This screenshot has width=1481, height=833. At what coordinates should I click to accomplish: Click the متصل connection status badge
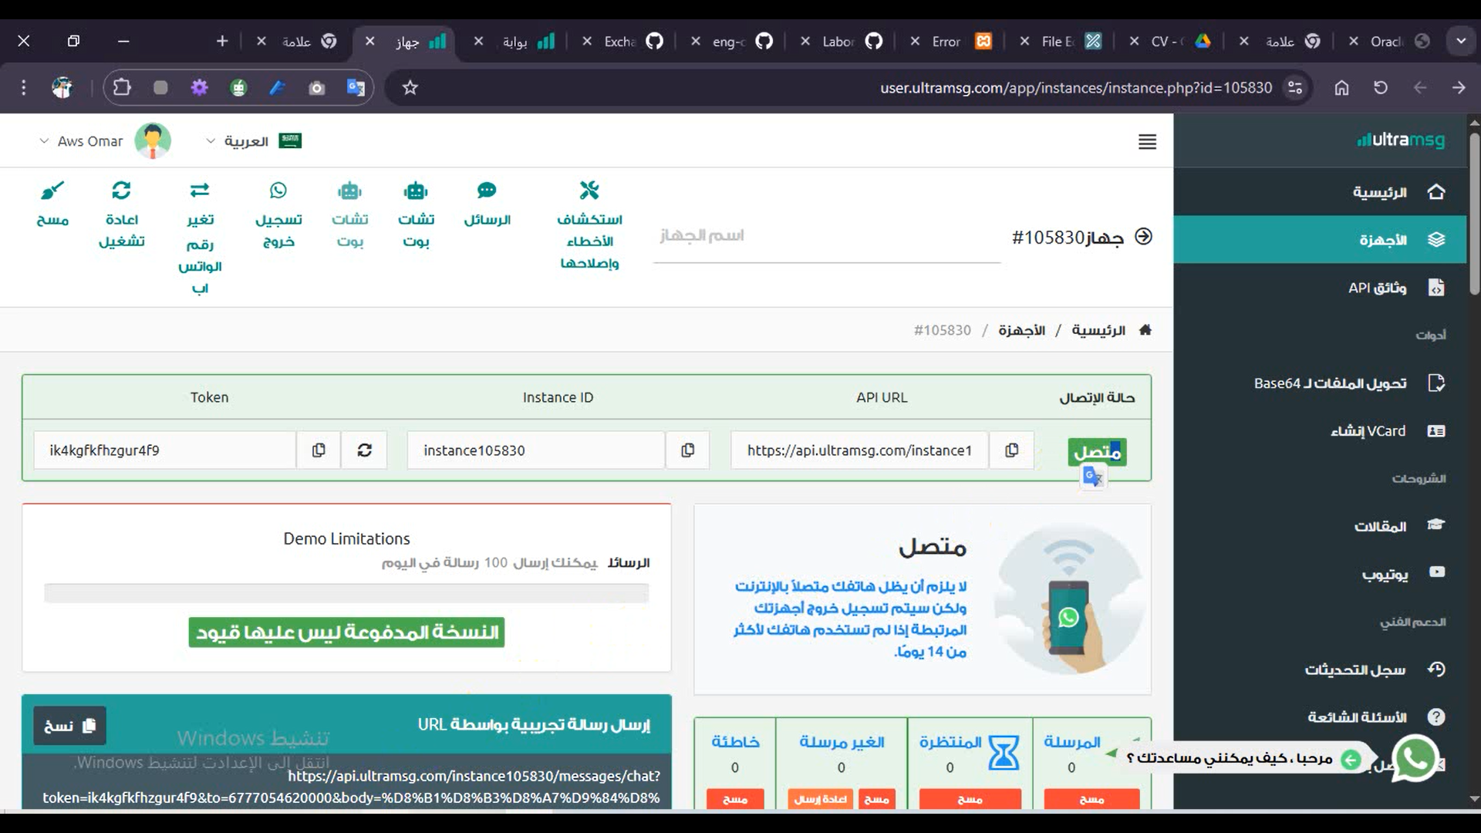pos(1097,452)
